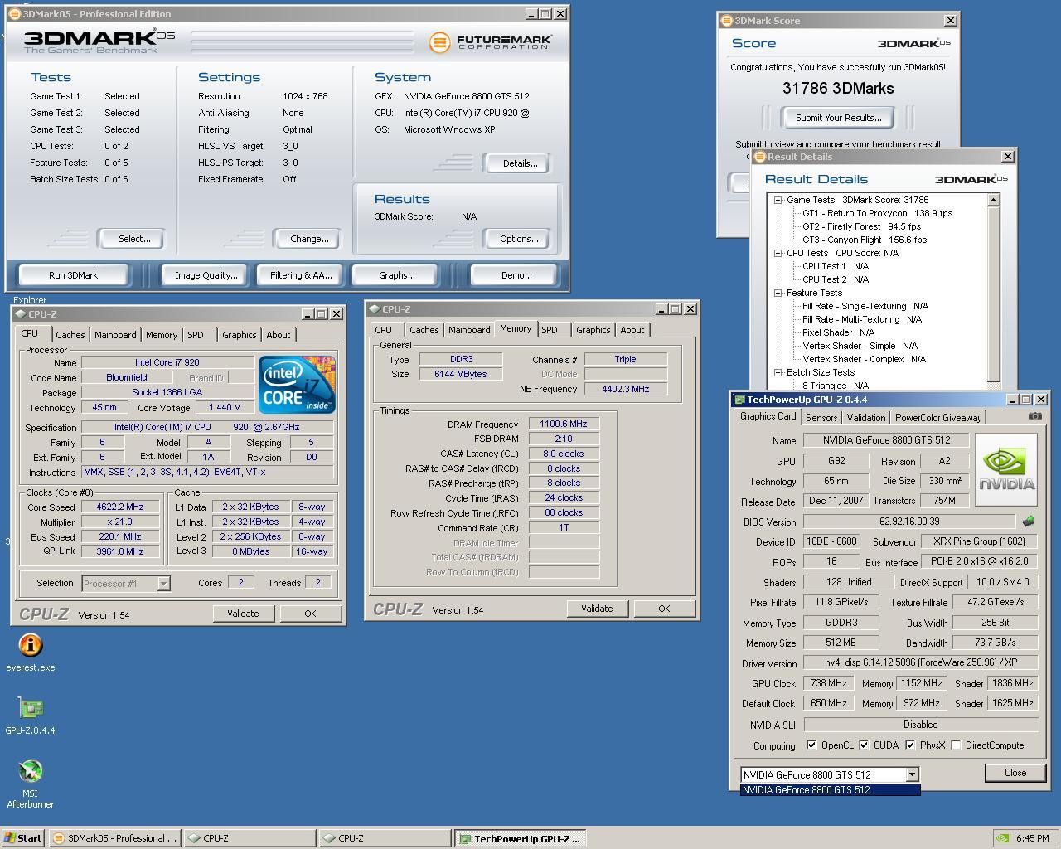1061x849 pixels.
Task: Click the NVIDIA logo in GPU-Z
Action: (x=1005, y=469)
